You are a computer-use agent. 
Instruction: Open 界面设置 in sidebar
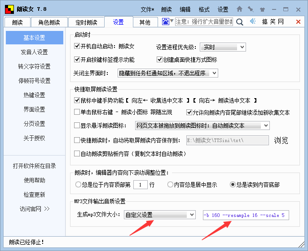(35, 109)
